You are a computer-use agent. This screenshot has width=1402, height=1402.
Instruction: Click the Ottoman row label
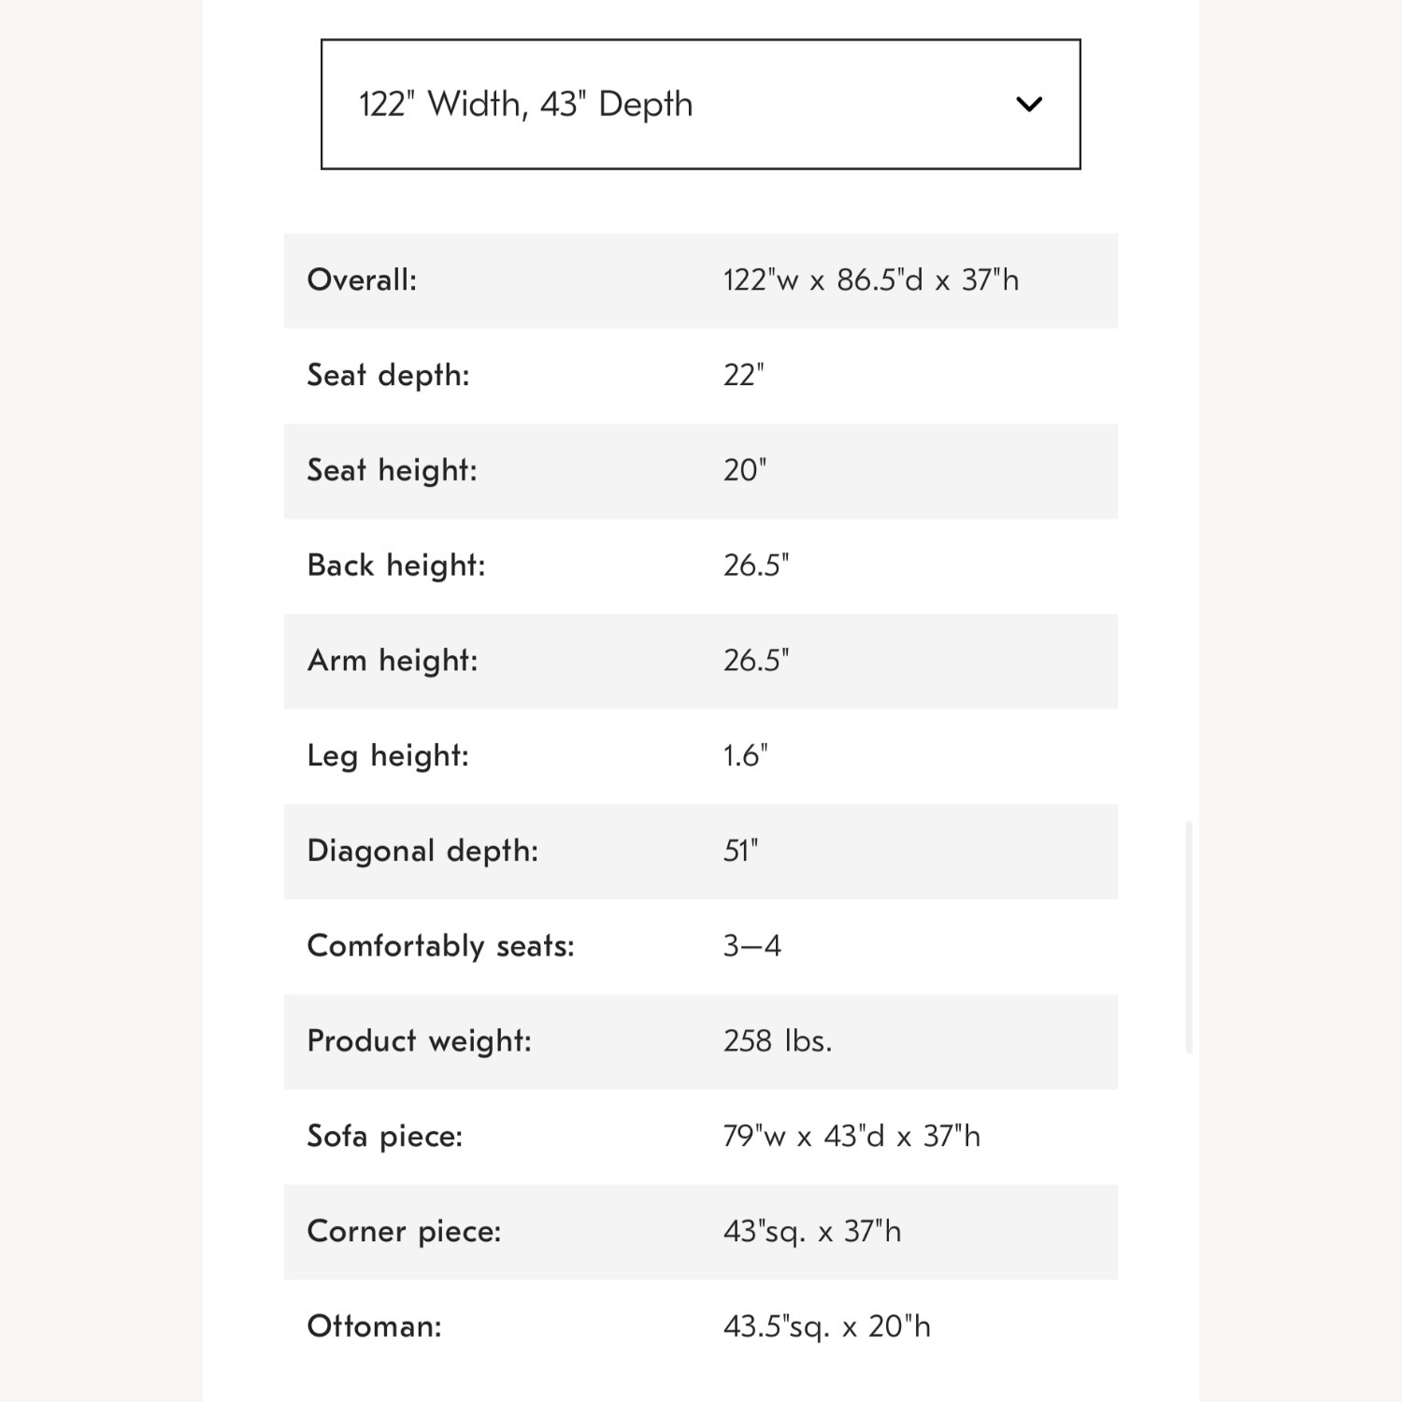(374, 1326)
